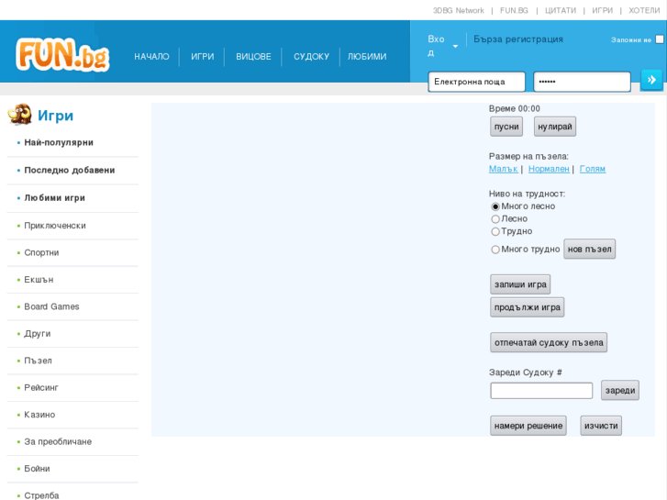The height and width of the screenshot is (500, 667).
Task: Open Най-популярни games category
Action: 59,142
